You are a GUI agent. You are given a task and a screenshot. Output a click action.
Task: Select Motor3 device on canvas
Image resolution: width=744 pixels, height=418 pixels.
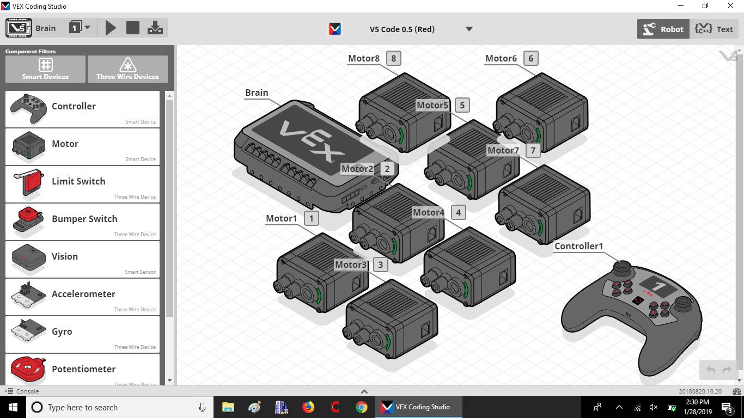(x=391, y=320)
